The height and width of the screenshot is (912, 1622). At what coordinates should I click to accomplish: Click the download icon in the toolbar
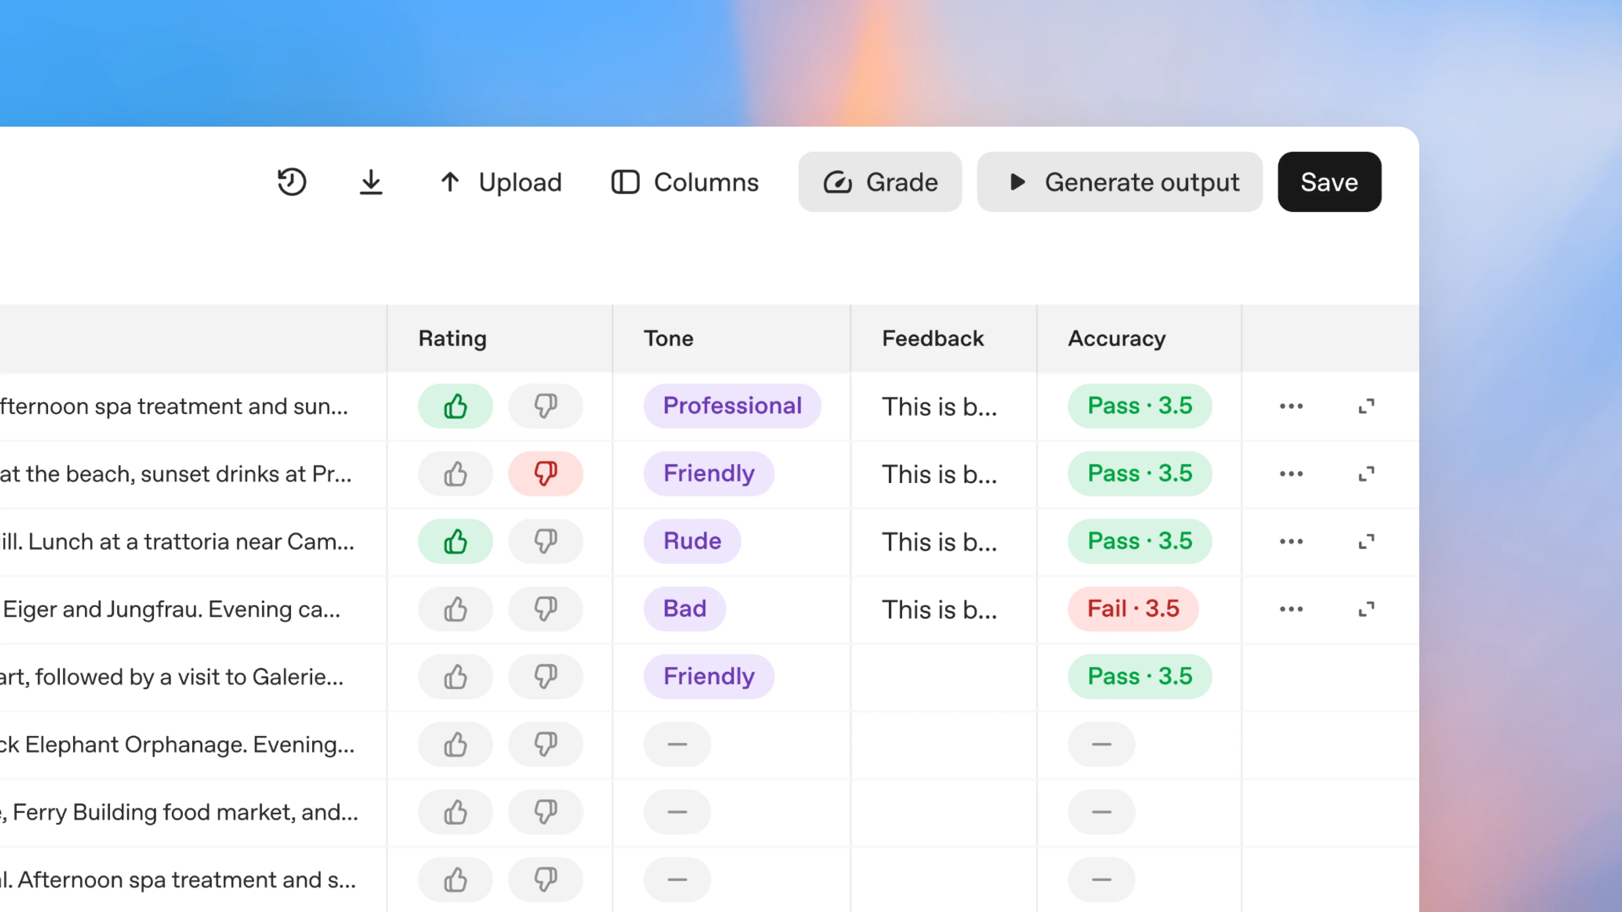pos(371,182)
